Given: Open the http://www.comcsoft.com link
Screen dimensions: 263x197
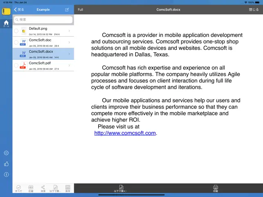Looking at the screenshot, I should (x=125, y=133).
